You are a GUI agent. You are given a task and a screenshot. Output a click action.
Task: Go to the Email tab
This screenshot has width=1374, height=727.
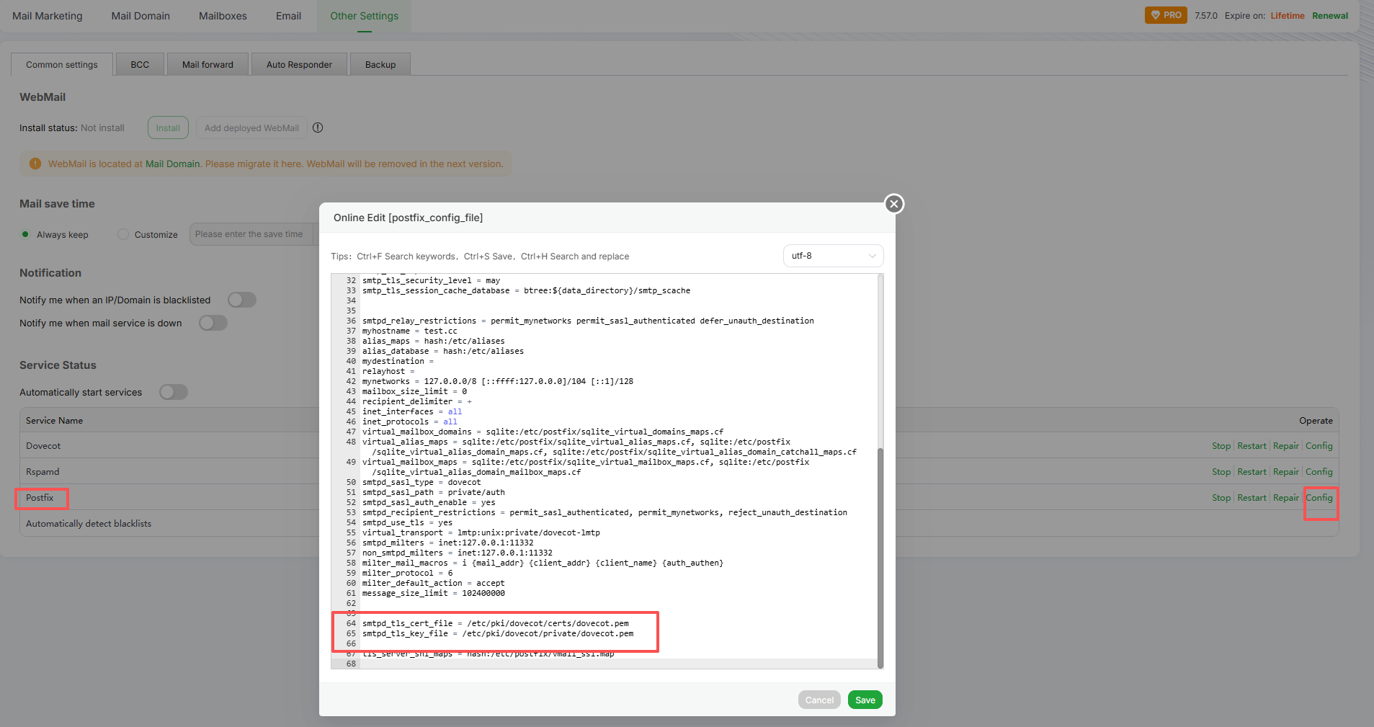pos(288,16)
